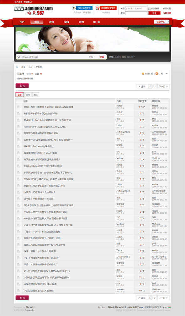The height and width of the screenshot is (316, 185).
Task: Click the 找回密码 link
Action: (167, 8)
